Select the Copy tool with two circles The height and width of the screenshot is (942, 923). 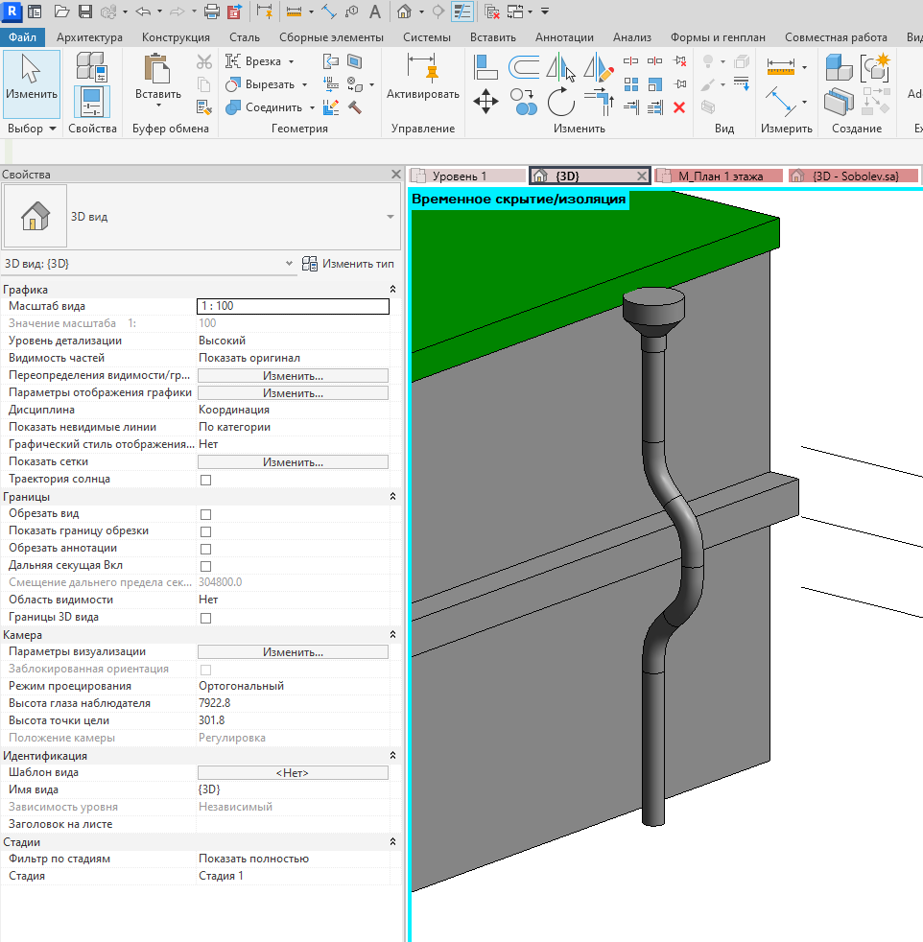(x=524, y=101)
